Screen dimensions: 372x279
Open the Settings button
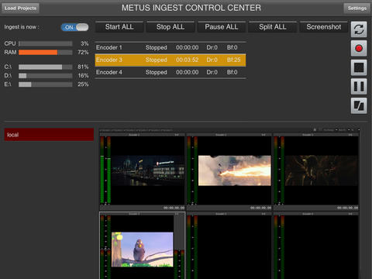point(357,9)
